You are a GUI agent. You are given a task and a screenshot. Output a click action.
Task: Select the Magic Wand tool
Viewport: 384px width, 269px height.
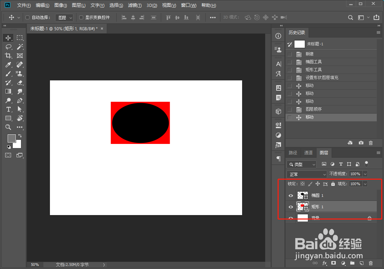click(20, 47)
